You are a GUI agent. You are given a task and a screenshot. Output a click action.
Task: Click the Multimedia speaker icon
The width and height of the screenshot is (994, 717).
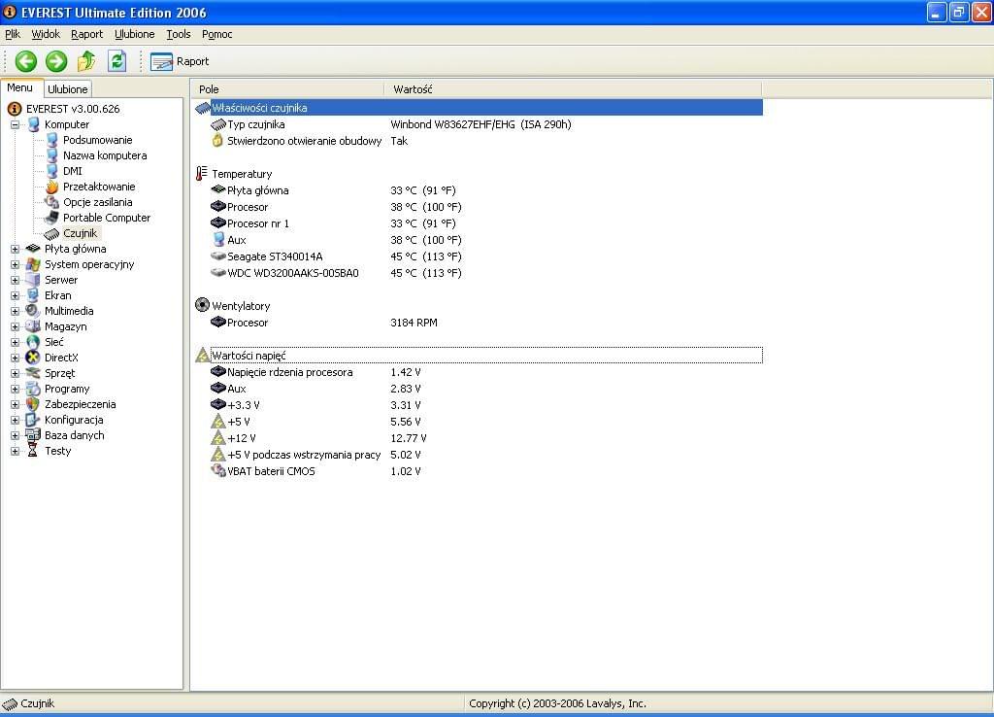[x=33, y=311]
